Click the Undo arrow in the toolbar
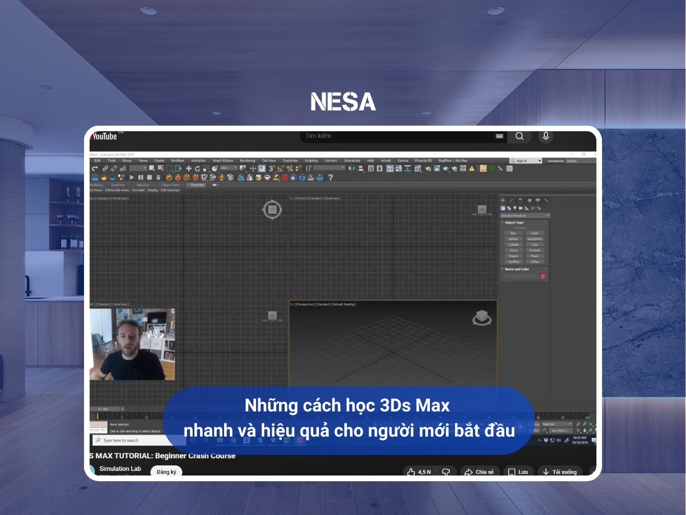686x515 pixels. [95, 169]
